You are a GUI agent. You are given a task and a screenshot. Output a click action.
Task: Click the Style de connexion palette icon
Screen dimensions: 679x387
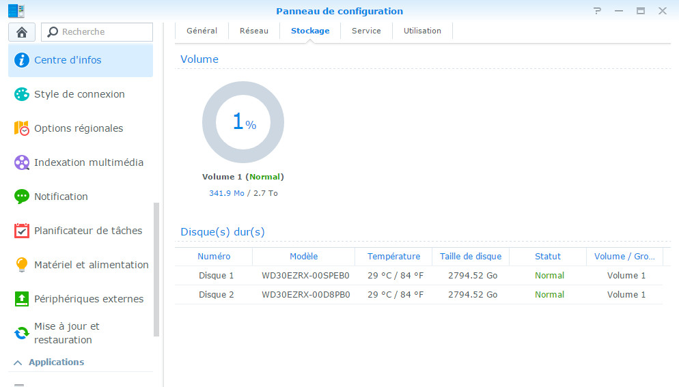point(22,94)
